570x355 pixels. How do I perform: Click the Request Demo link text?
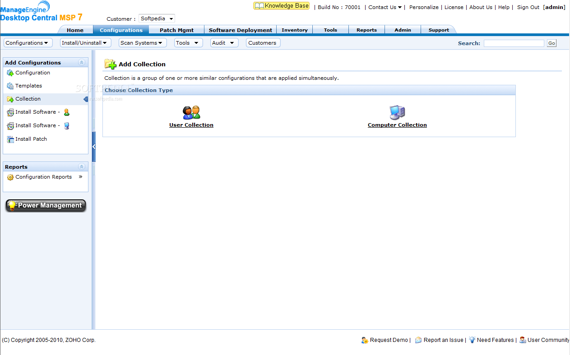(389, 340)
